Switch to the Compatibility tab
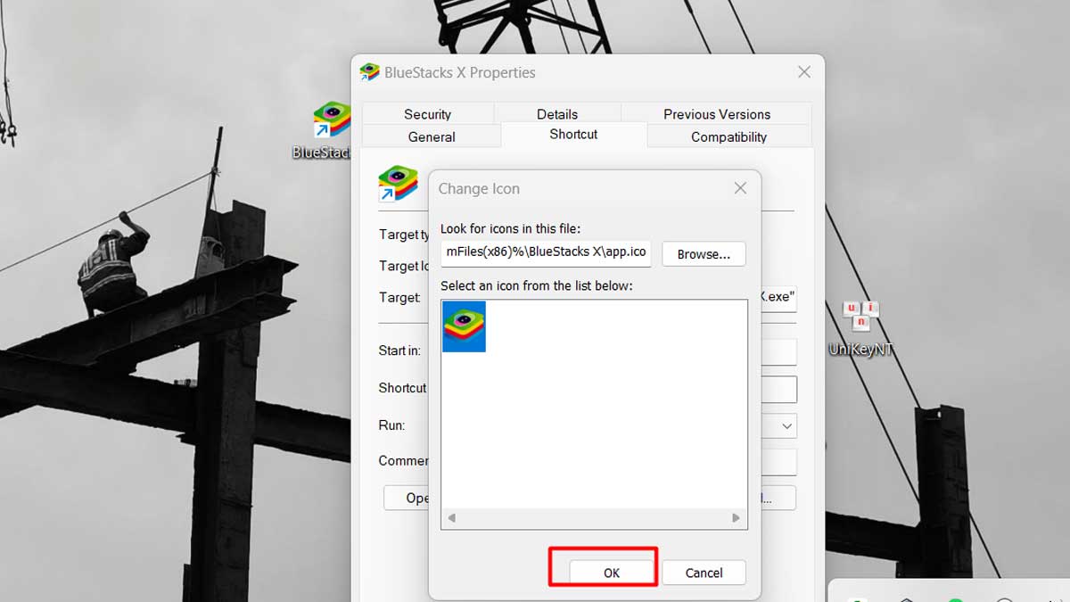The height and width of the screenshot is (602, 1070). pos(728,136)
